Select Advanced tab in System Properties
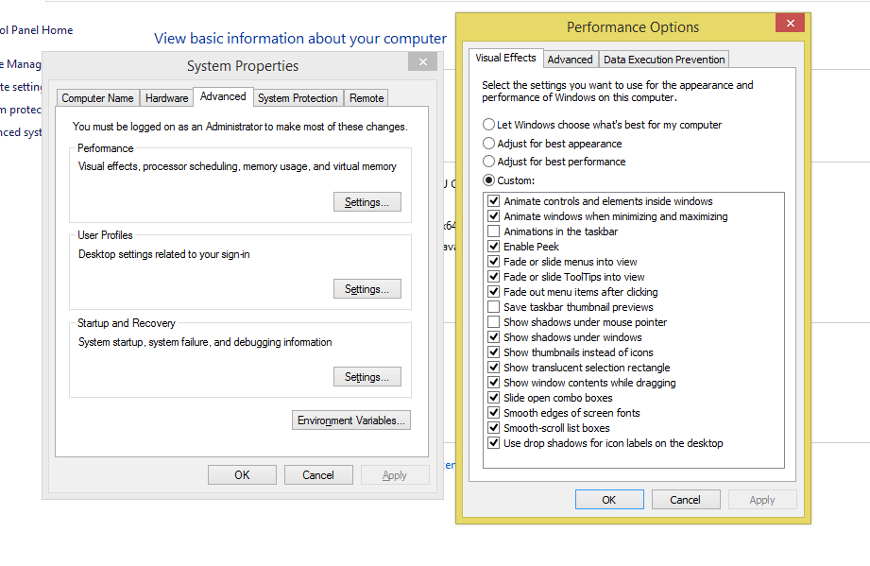870x566 pixels. click(x=223, y=96)
